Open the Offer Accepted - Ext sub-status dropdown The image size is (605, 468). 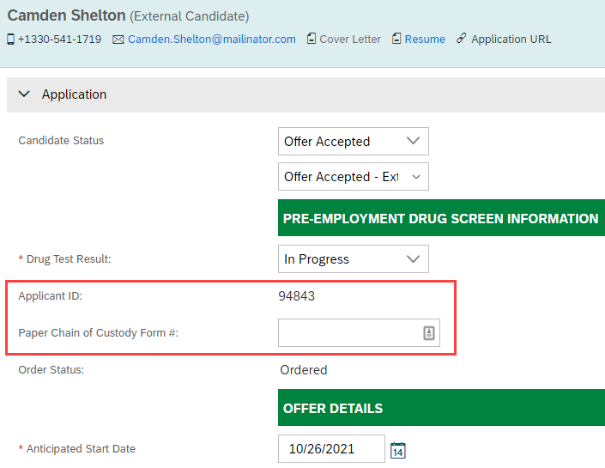coord(353,176)
